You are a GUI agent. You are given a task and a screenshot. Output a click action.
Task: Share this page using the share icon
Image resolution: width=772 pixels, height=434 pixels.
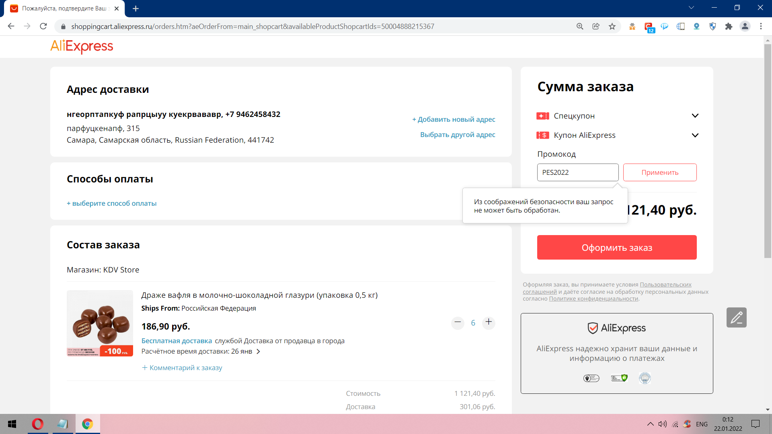coord(596,27)
